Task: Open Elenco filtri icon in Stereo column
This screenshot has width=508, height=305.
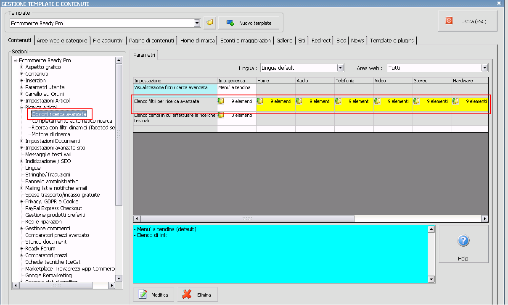Action: 416,101
